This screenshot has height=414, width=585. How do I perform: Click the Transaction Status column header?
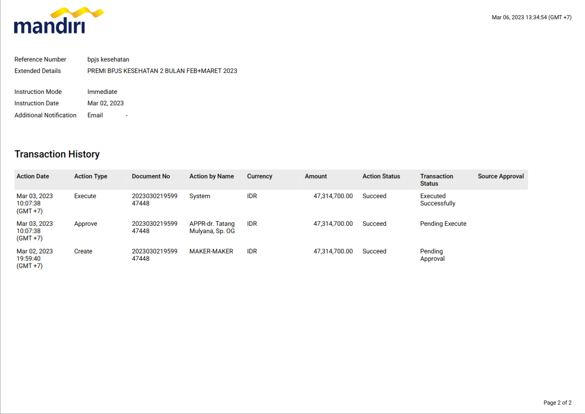pos(436,180)
